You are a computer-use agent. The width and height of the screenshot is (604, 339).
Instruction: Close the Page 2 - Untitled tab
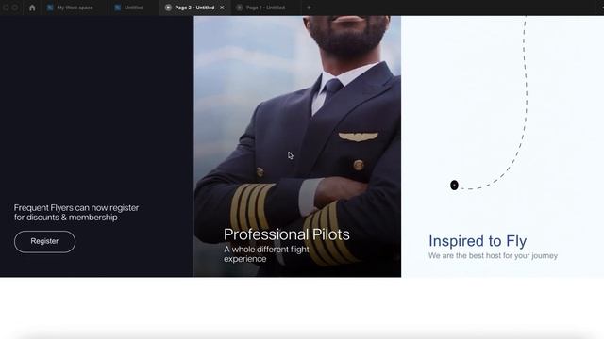point(222,8)
